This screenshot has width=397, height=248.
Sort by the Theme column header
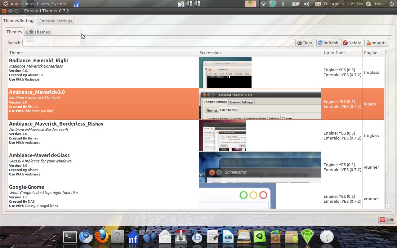point(103,53)
